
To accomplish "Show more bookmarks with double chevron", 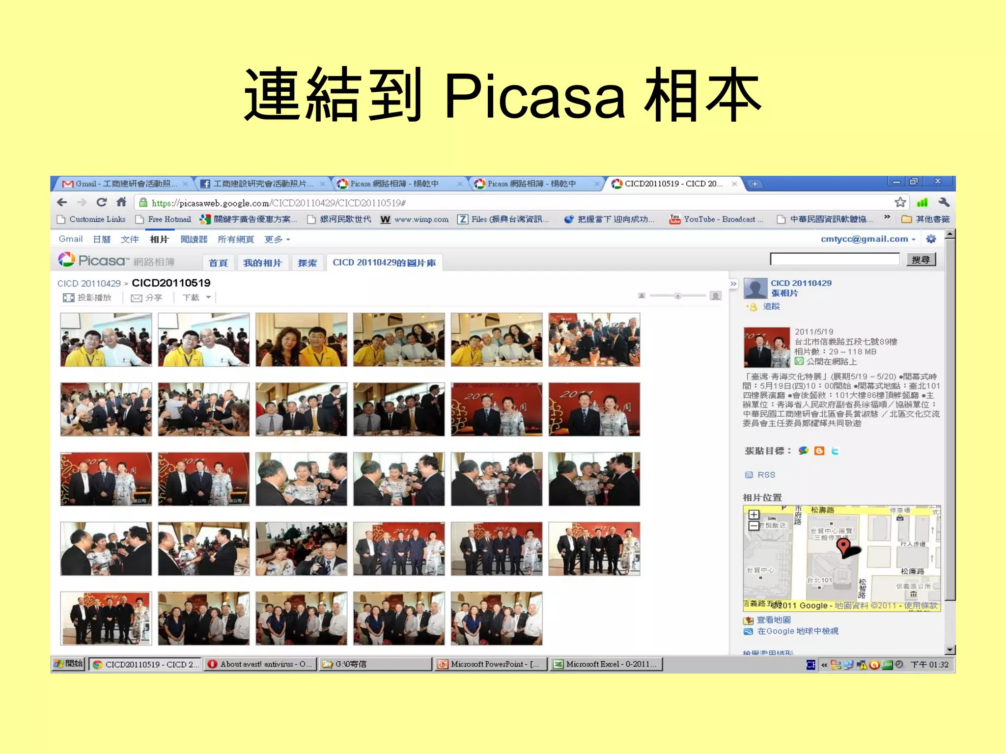I will (887, 216).
